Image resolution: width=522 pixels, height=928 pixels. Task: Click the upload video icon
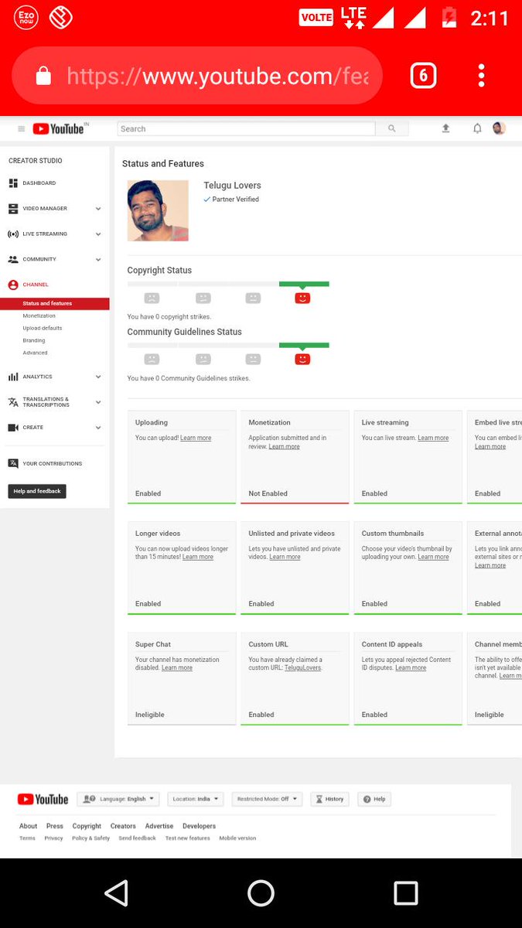[446, 128]
